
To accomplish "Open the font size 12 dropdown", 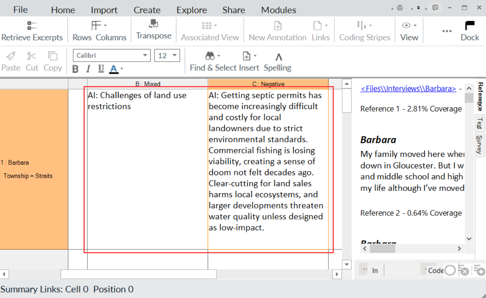I will point(175,55).
